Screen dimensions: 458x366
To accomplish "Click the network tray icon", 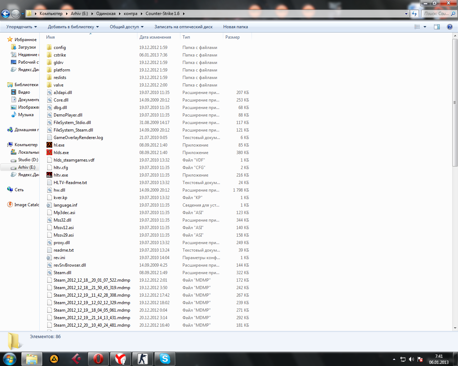I will (403, 359).
